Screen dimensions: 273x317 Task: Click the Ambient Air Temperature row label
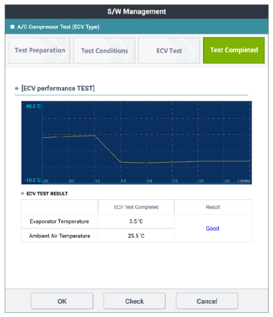59,236
